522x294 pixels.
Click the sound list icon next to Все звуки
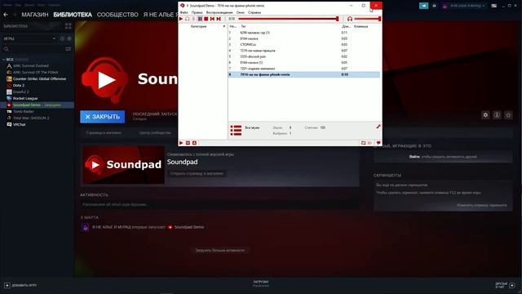[x=236, y=131]
